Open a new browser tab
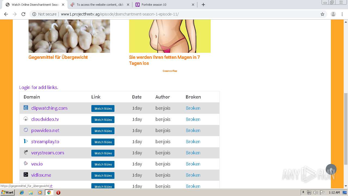Viewport: 348px width, 196px height. click(203, 5)
